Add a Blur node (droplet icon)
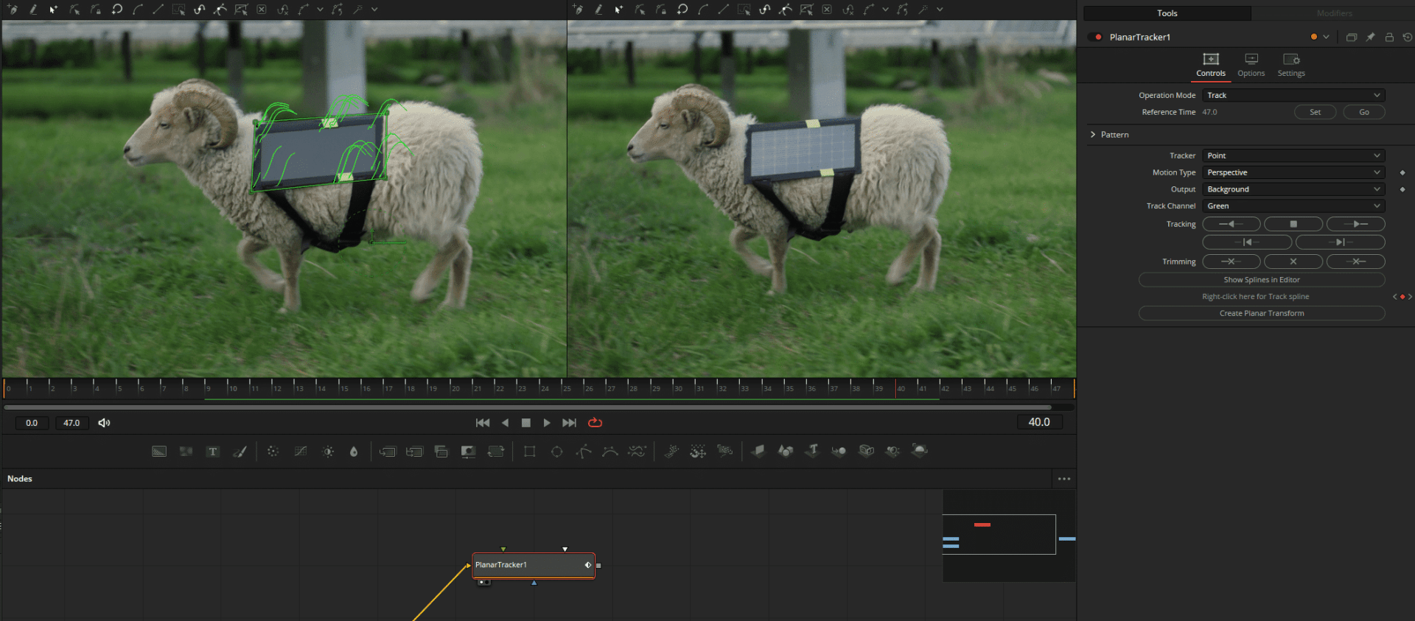Viewport: 1415px width, 621px height. pyautogui.click(x=354, y=452)
